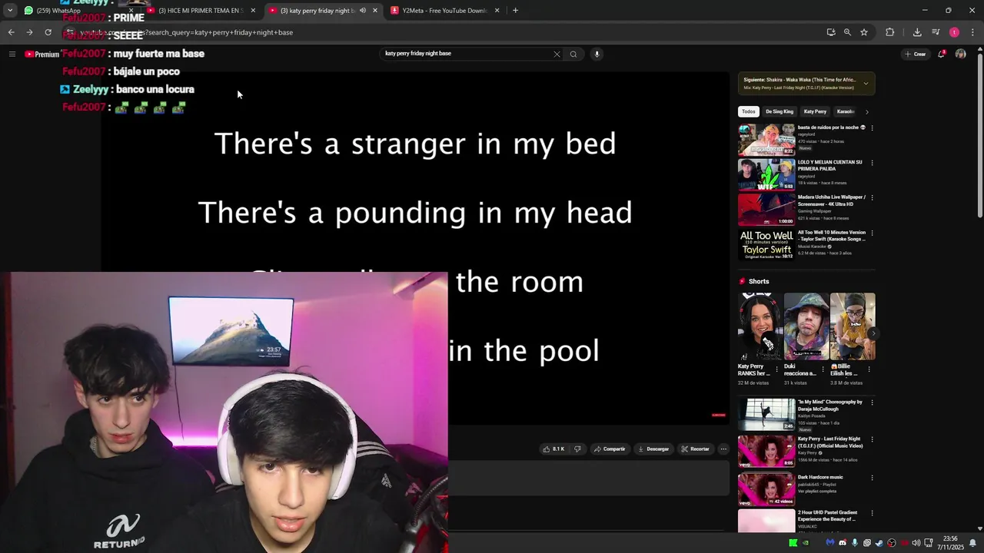Viewport: 984px width, 553px height.
Task: Go back with the browser back arrow
Action: (x=11, y=32)
